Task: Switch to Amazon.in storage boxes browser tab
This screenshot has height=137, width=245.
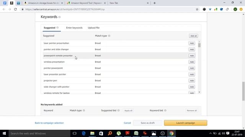Action: [x=43, y=3]
